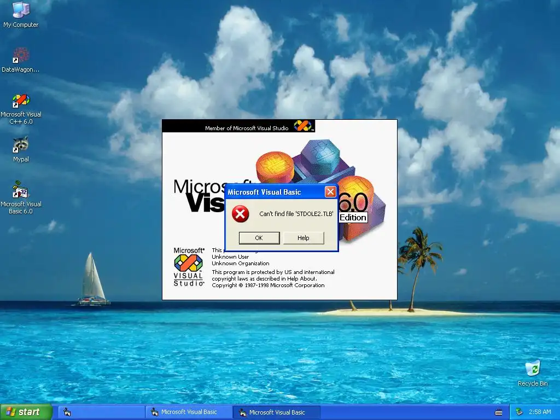Click the copyright 1987-1998 Microsoft Corporation line
This screenshot has height=420, width=560.
[268, 285]
